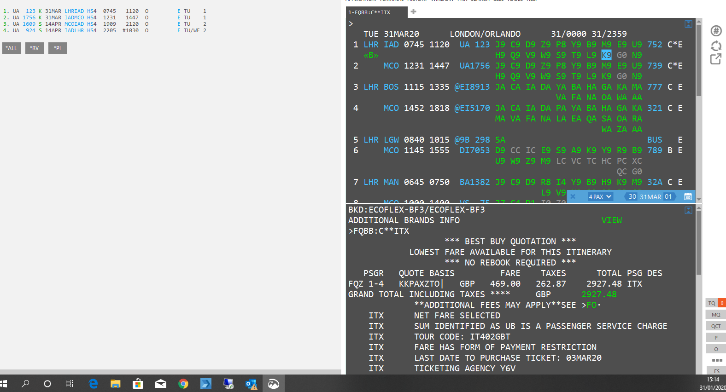Image resolution: width=726 pixels, height=392 pixels.
Task: Click the command prompt line in upper terminal
Action: coord(516,23)
